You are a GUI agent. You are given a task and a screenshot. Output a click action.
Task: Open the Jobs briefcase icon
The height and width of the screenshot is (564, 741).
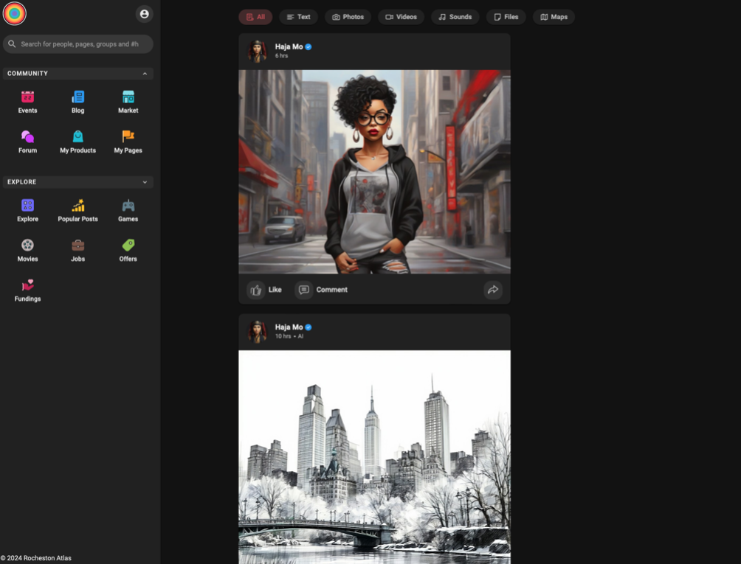point(77,246)
